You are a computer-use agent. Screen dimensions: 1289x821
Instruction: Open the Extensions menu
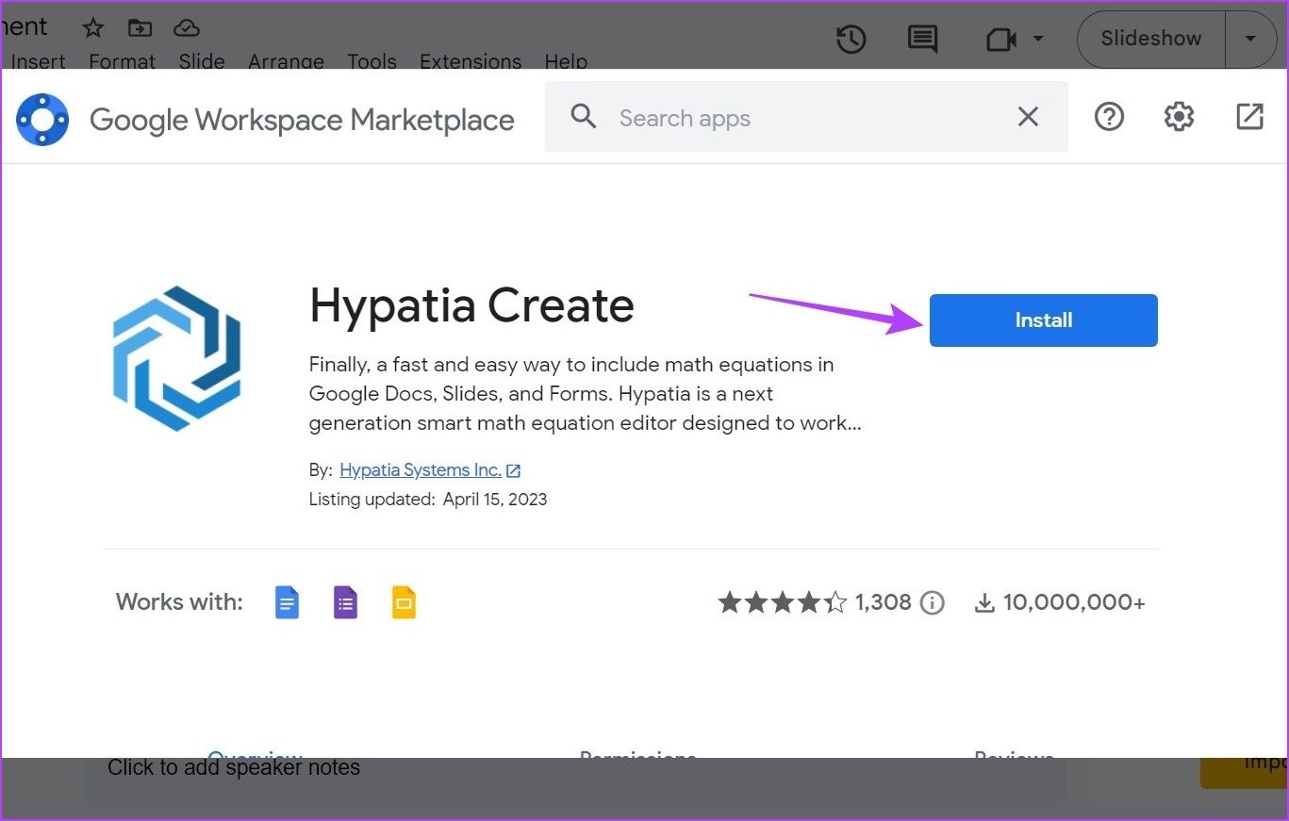point(471,61)
